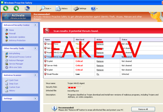The image size is (163, 112).
Task: Click the msconfig.exe infected file name
Action: [x=73, y=91]
